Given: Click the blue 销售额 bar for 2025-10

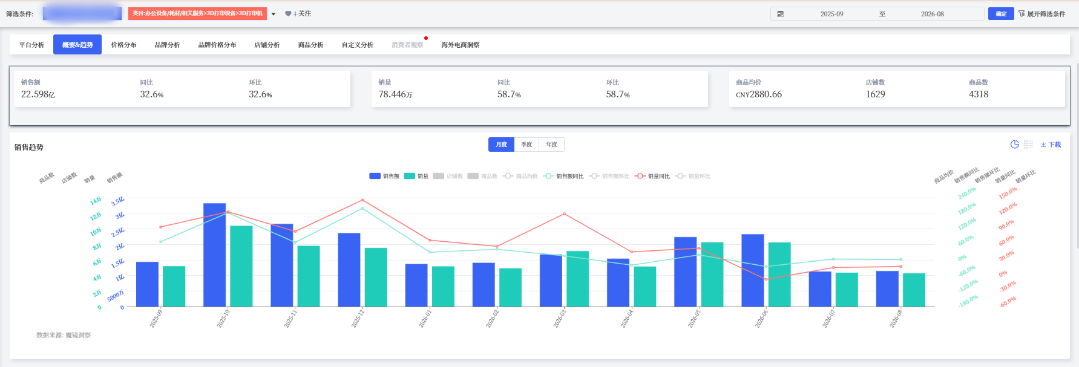Looking at the screenshot, I should coord(214,255).
